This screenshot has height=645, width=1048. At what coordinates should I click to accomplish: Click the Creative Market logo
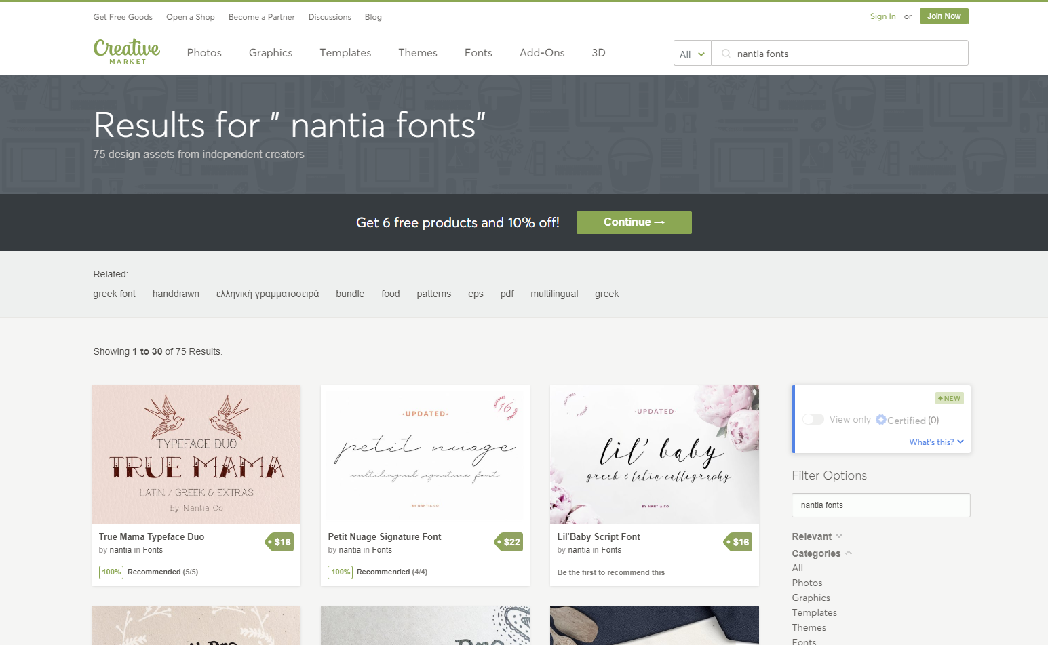click(127, 52)
